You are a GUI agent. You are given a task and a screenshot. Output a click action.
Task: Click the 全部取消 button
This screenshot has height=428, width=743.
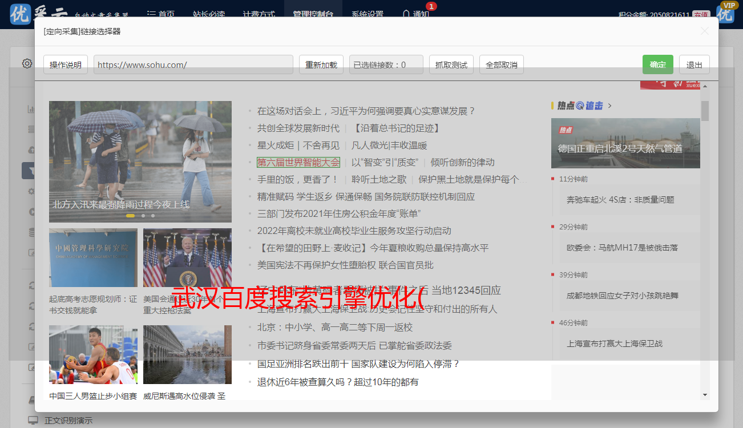[501, 64]
